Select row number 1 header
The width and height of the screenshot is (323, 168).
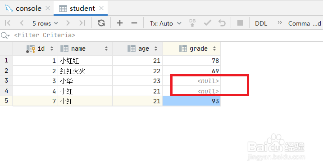(x=6, y=60)
